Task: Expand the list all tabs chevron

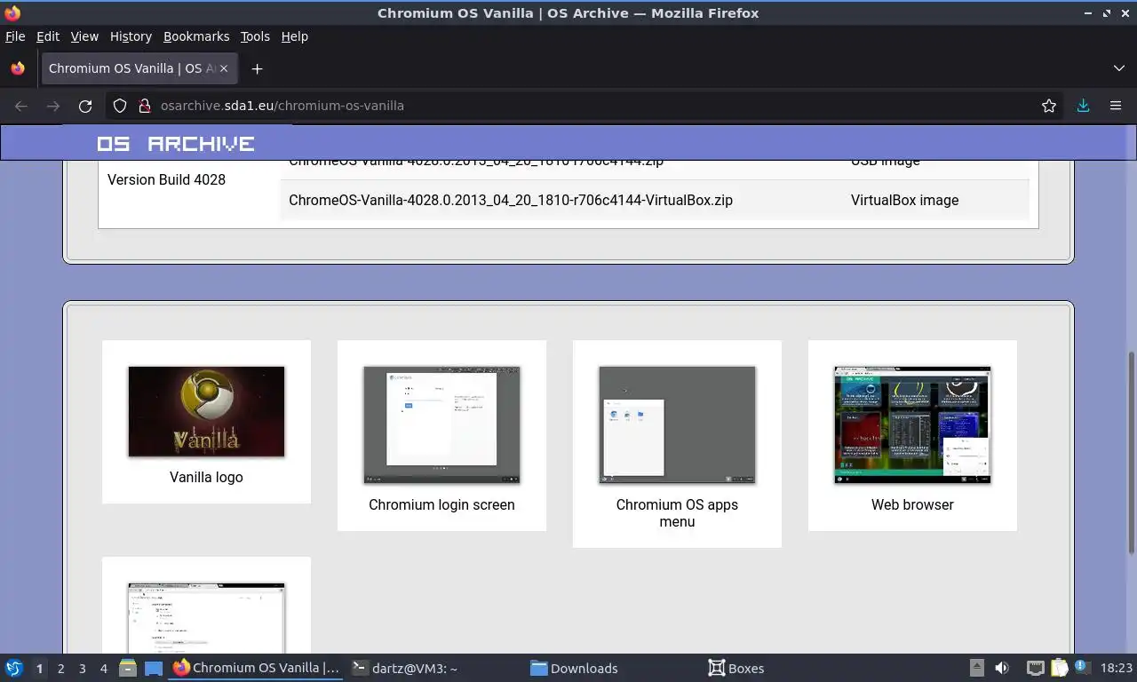Action: coord(1118,68)
